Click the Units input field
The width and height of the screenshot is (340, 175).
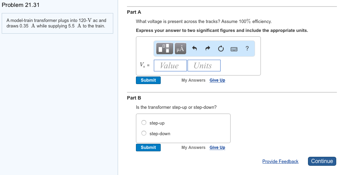(204, 66)
